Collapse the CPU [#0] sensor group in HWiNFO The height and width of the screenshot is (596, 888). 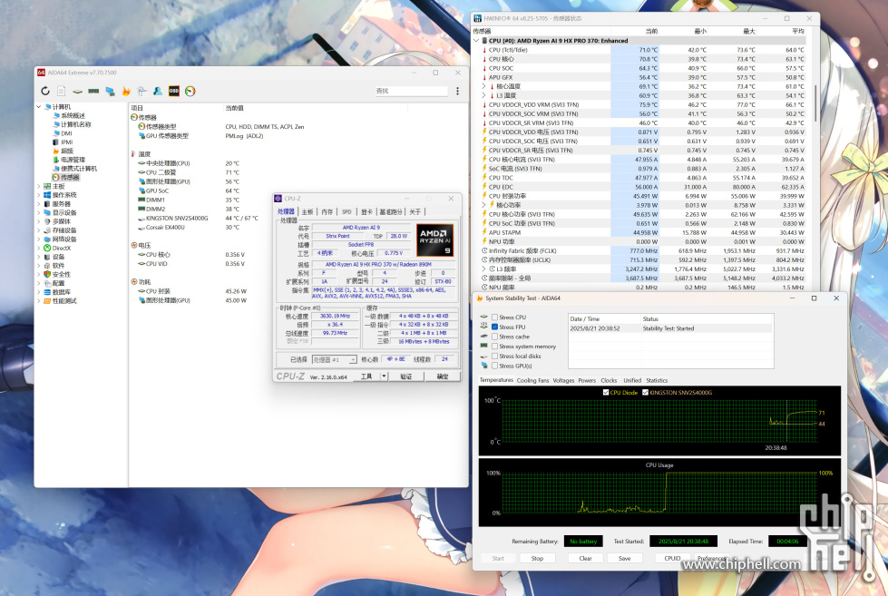point(476,41)
